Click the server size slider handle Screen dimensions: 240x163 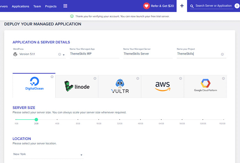pos(36,120)
